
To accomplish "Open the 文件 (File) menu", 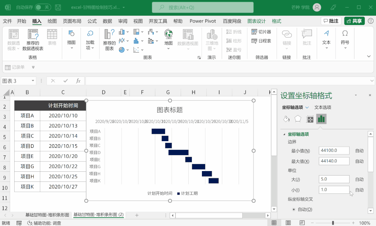I will coord(7,21).
